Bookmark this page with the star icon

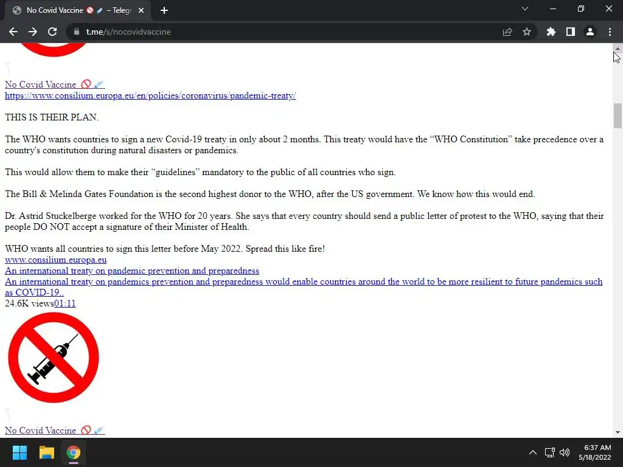pos(527,32)
